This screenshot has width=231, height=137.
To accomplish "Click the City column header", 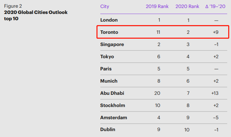I will click(104, 7).
